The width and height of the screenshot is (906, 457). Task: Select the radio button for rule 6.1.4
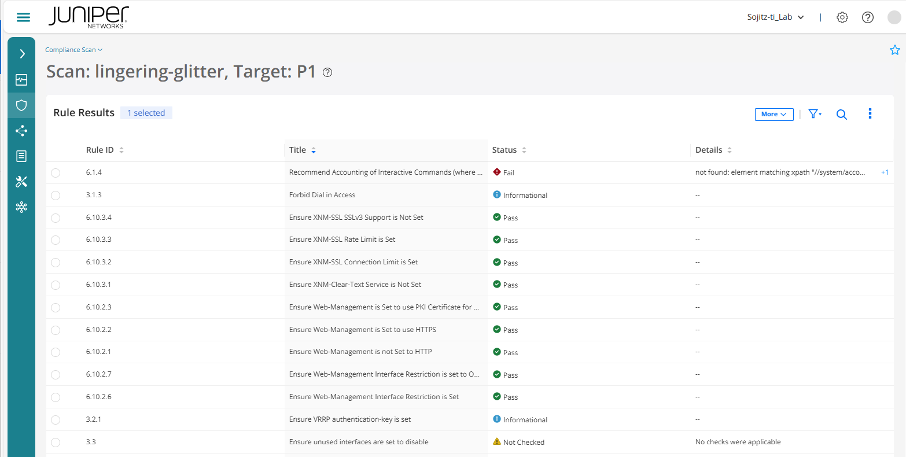pos(56,172)
